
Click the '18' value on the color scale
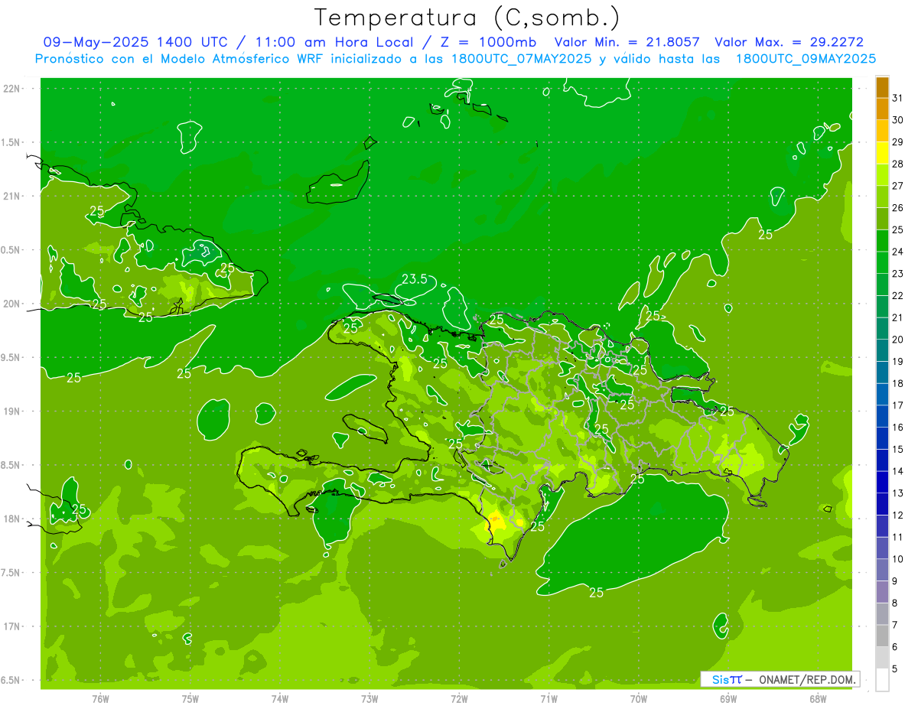point(897,383)
